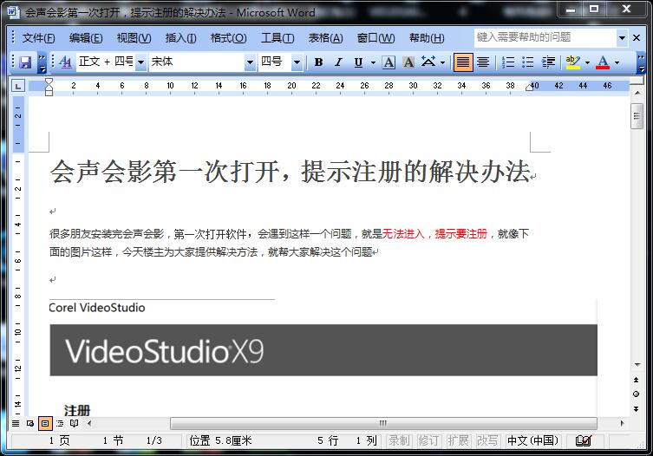Open Select Browse Object circle button
Image resolution: width=653 pixels, height=456 pixels.
(x=636, y=394)
